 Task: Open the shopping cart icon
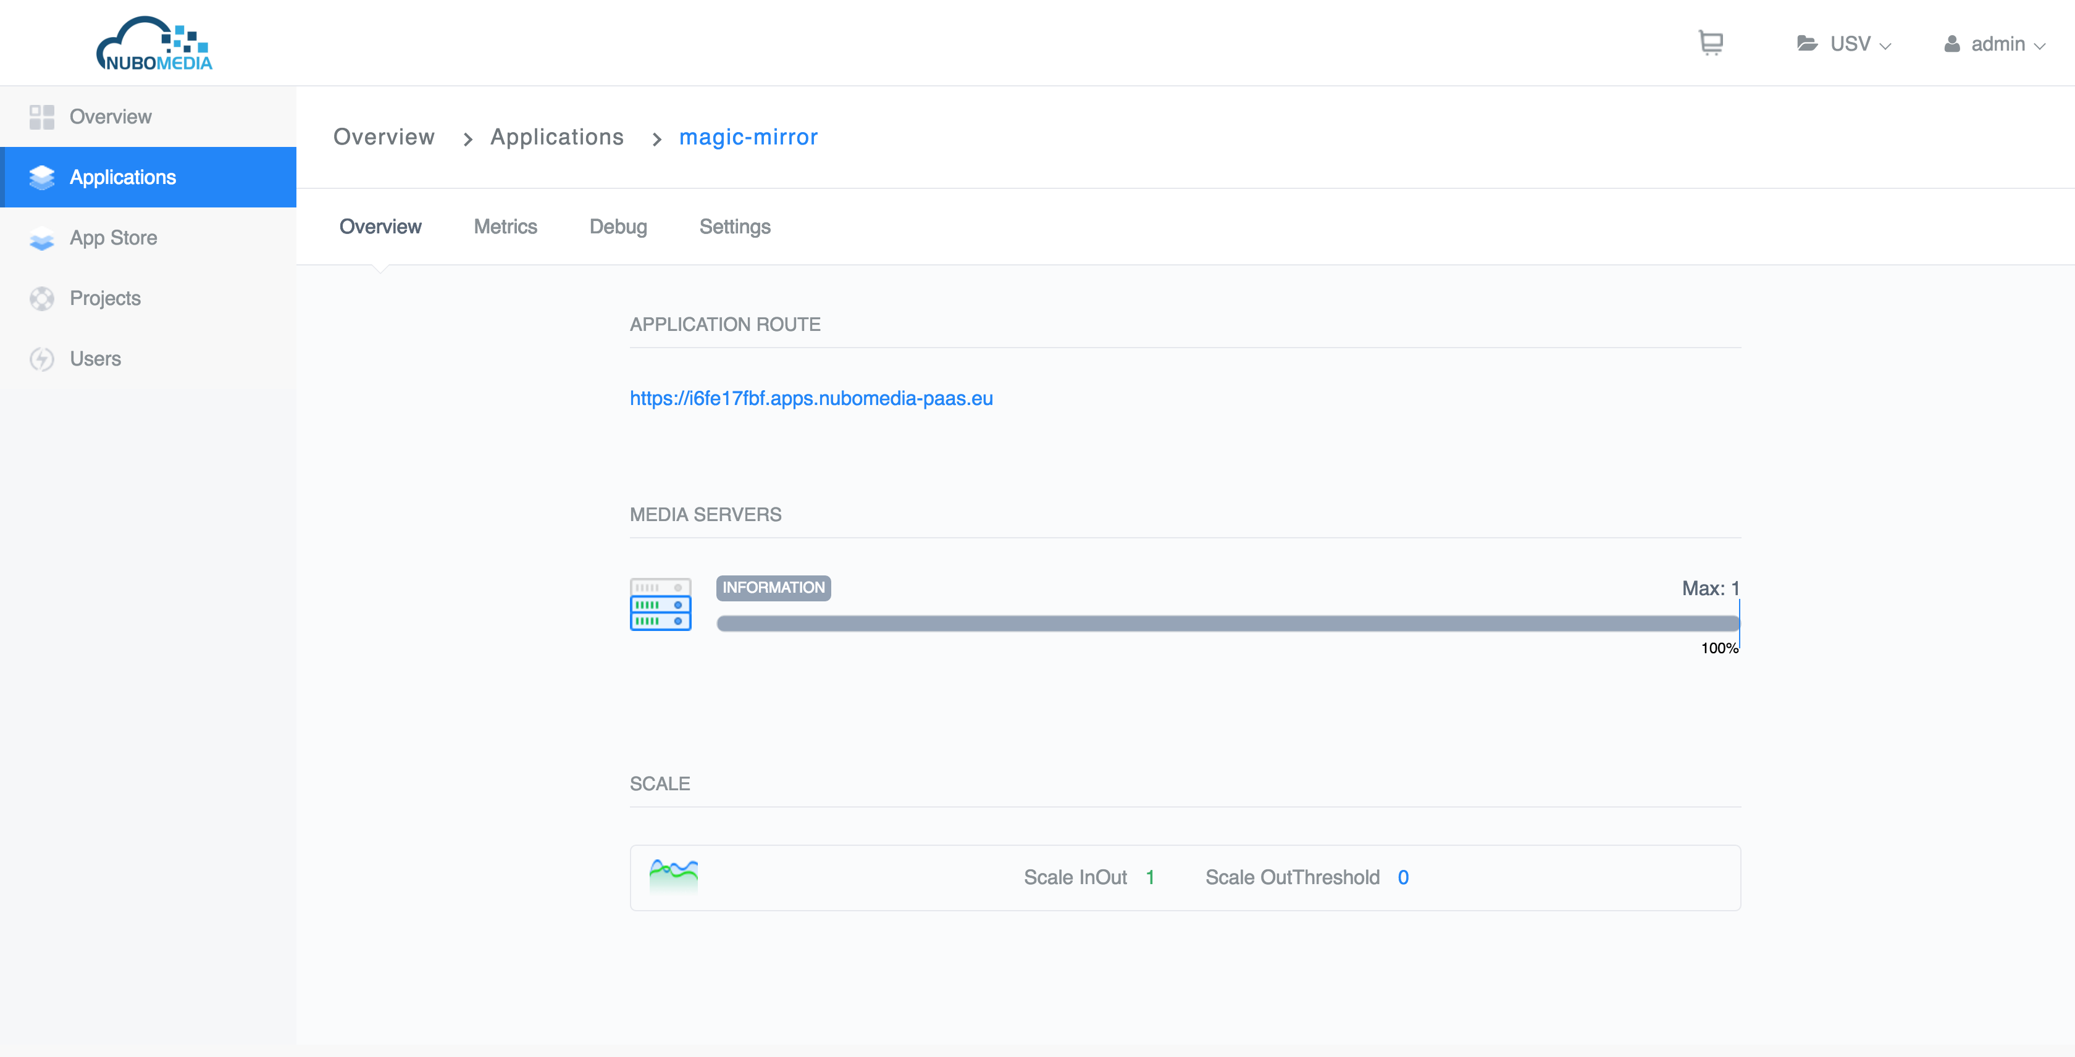[1710, 43]
